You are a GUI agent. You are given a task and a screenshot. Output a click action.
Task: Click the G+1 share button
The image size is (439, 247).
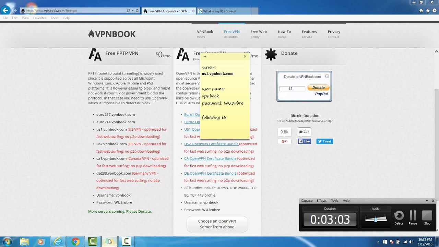pyautogui.click(x=284, y=141)
